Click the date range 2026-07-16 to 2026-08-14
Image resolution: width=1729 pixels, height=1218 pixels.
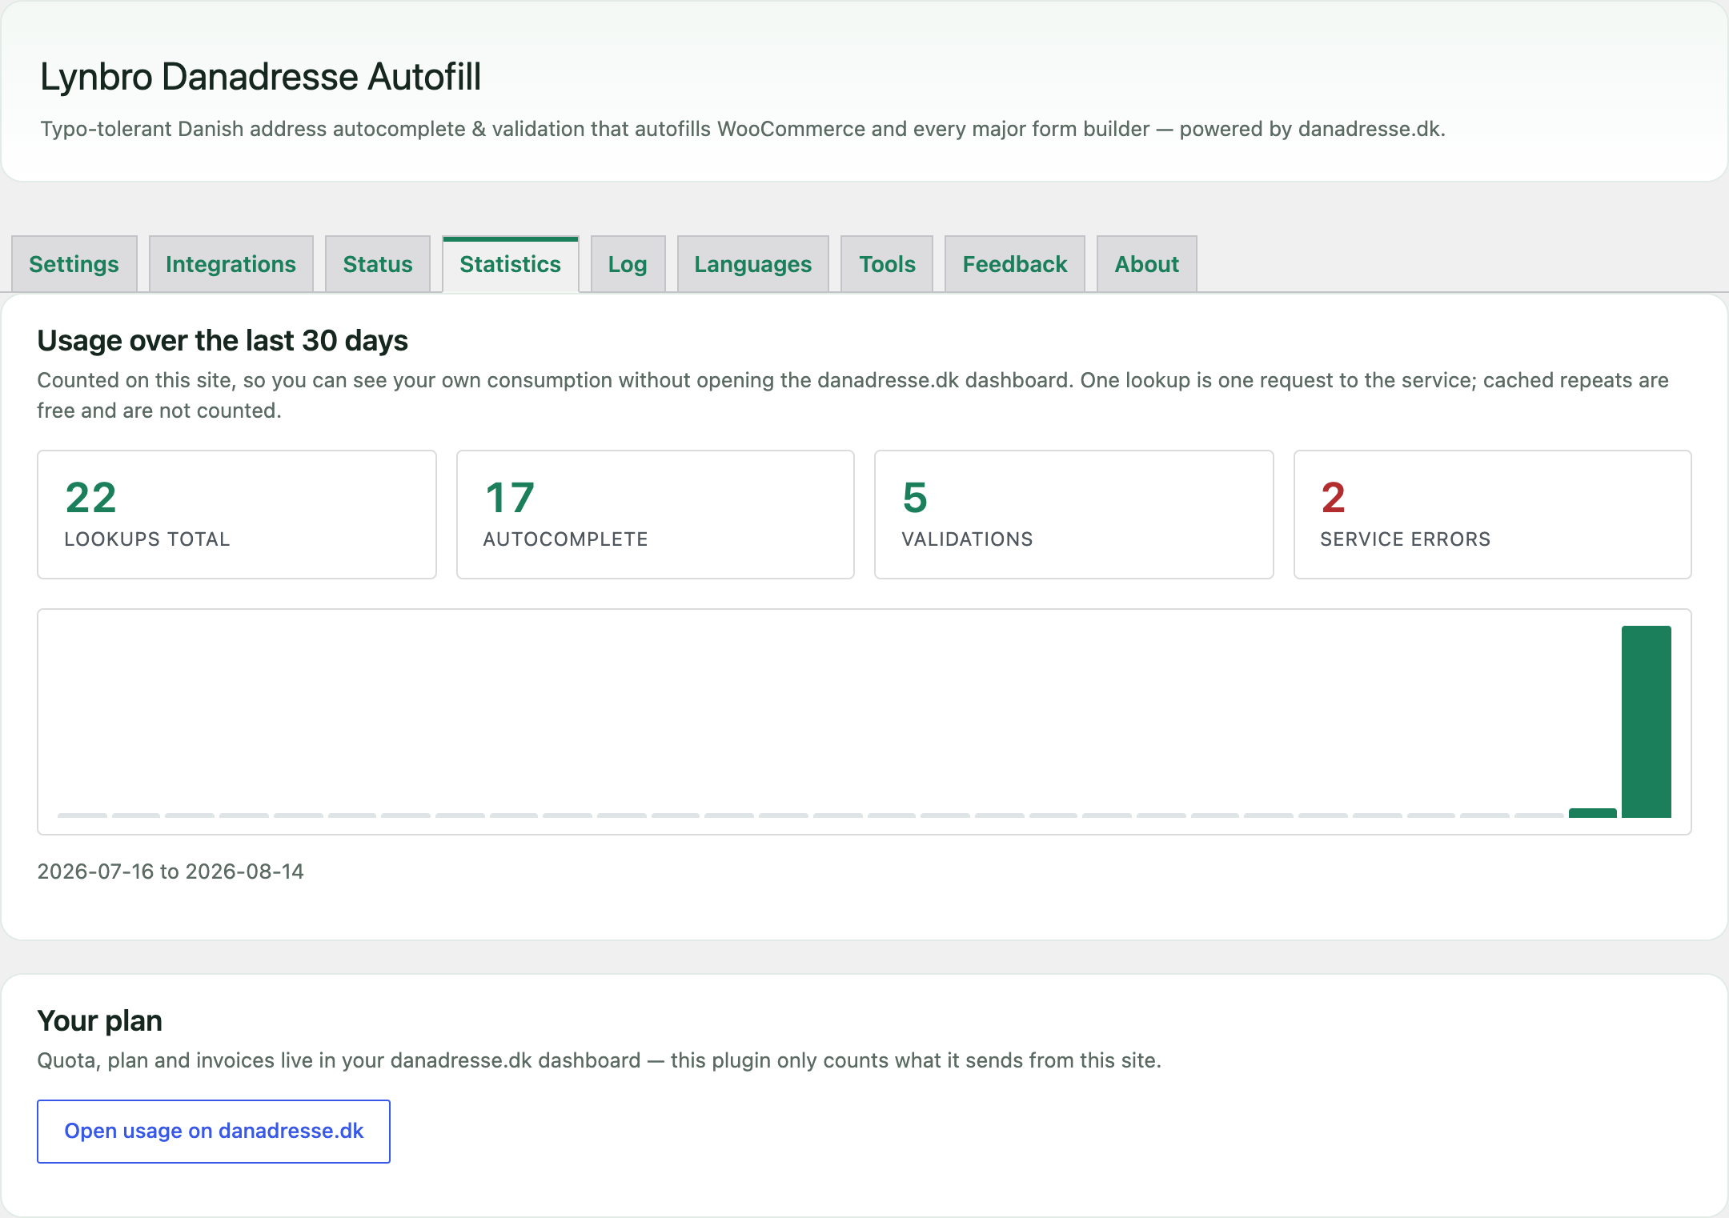tap(170, 871)
